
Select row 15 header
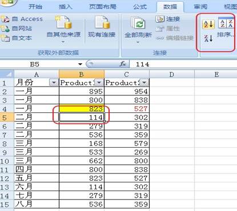(x=7, y=204)
